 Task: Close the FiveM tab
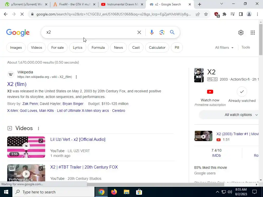pos(94,4)
